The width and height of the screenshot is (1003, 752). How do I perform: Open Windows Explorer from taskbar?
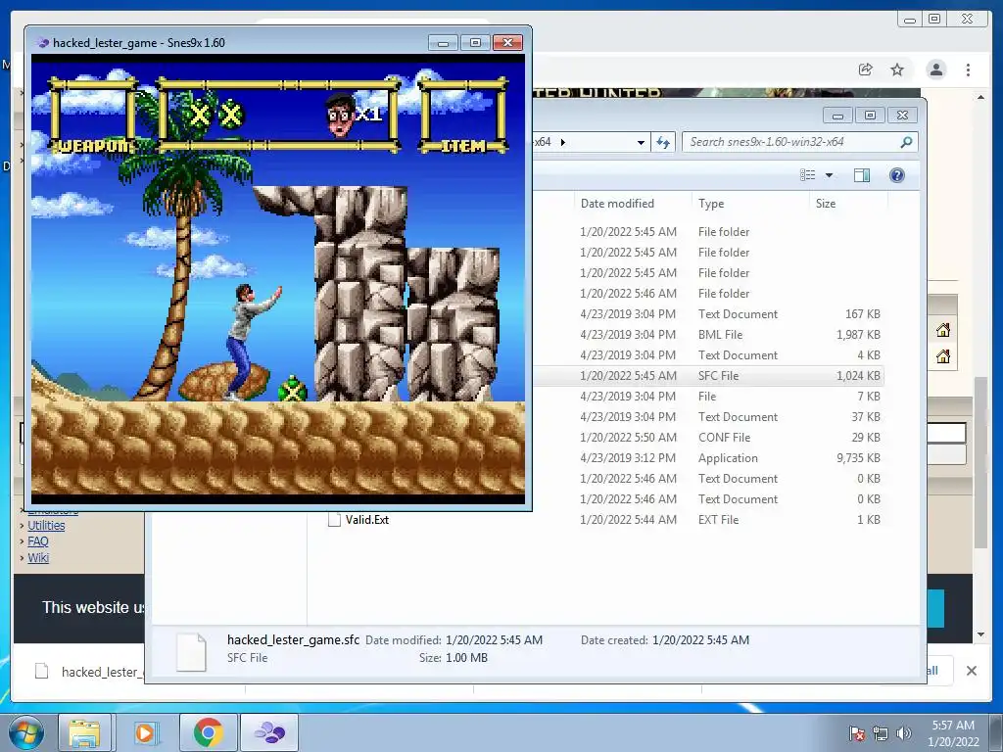84,732
